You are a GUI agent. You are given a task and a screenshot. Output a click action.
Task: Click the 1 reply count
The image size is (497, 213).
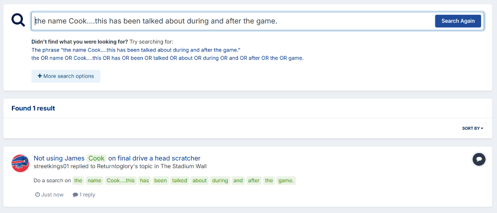(87, 195)
